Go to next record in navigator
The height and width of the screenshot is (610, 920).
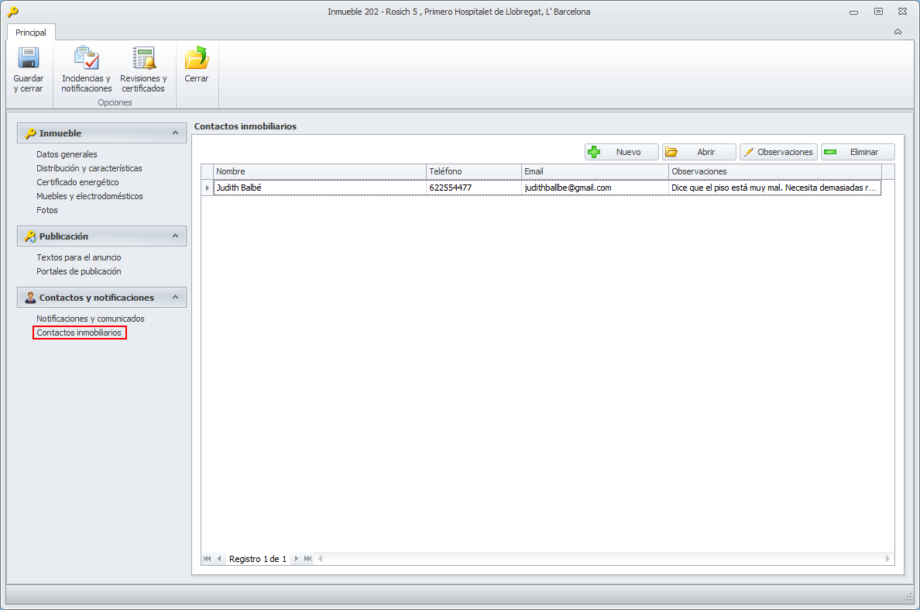(x=297, y=559)
